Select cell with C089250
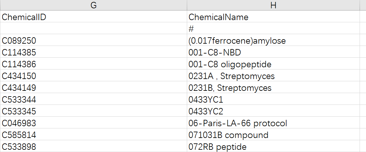The height and width of the screenshot is (152, 366). coord(93,40)
